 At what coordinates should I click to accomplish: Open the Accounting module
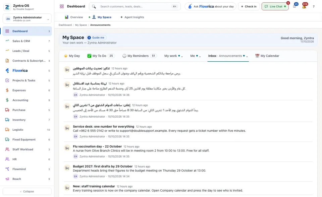(27, 100)
